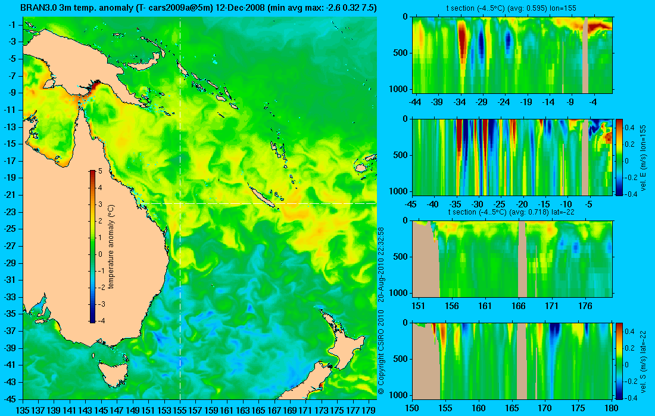Select the 't section ... lon=155' panel title
Image resolution: width=655 pixels, height=416 pixels.
tap(512, 8)
